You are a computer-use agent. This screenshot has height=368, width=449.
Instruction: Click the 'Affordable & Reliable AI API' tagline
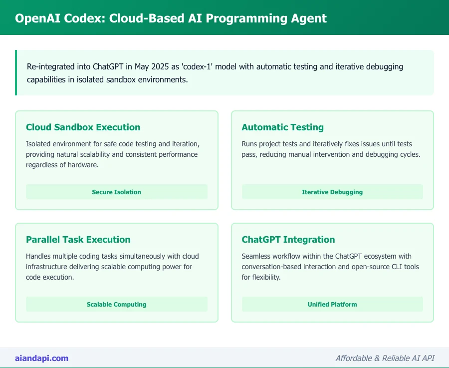(x=385, y=358)
